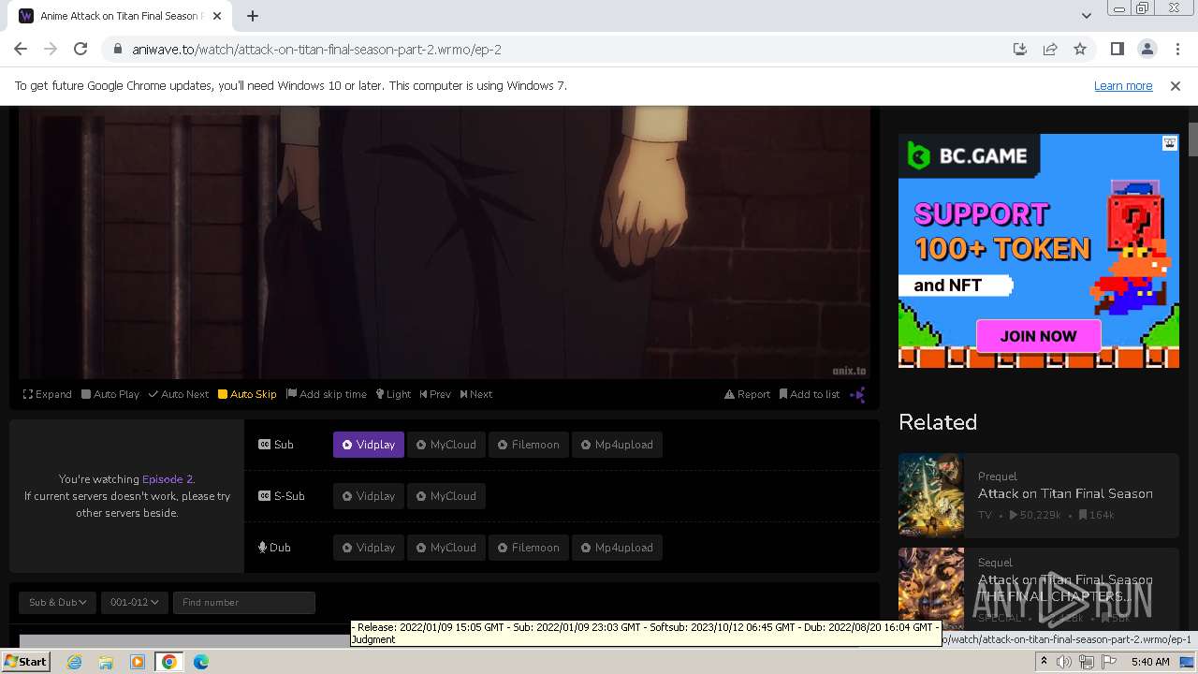Click the purple W2G share icon
The height and width of the screenshot is (674, 1198).
point(857,394)
